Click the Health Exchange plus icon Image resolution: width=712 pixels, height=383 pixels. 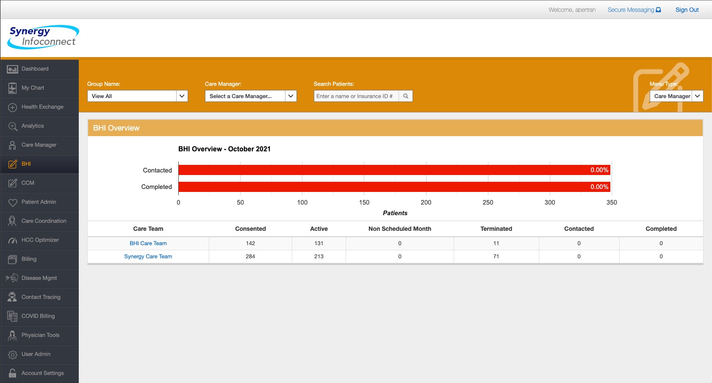tap(12, 107)
